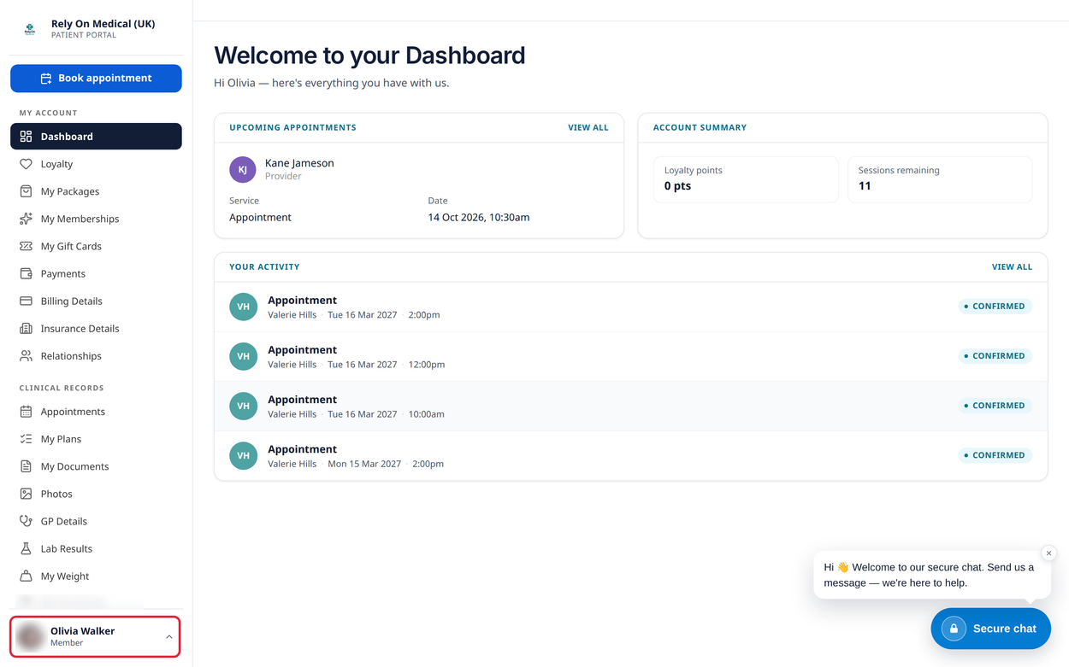The image size is (1069, 667).
Task: Open My Weight in sidebar
Action: [x=96, y=576]
